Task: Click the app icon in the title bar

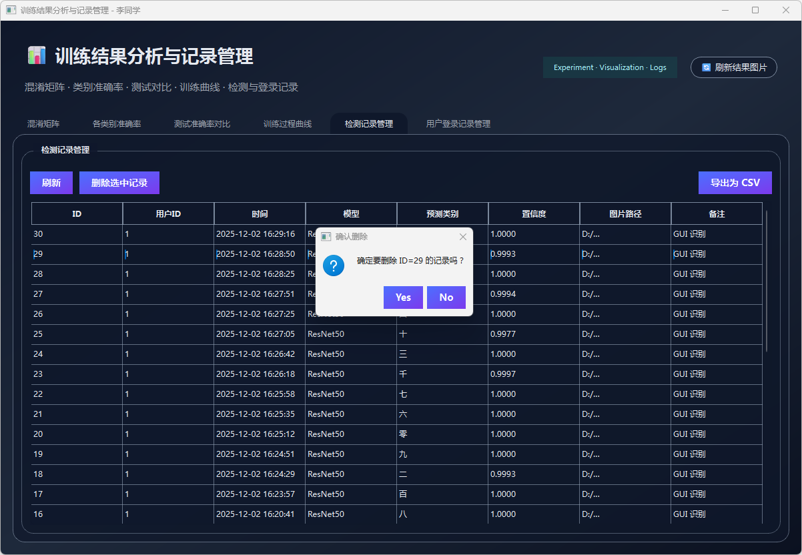Action: (11, 10)
